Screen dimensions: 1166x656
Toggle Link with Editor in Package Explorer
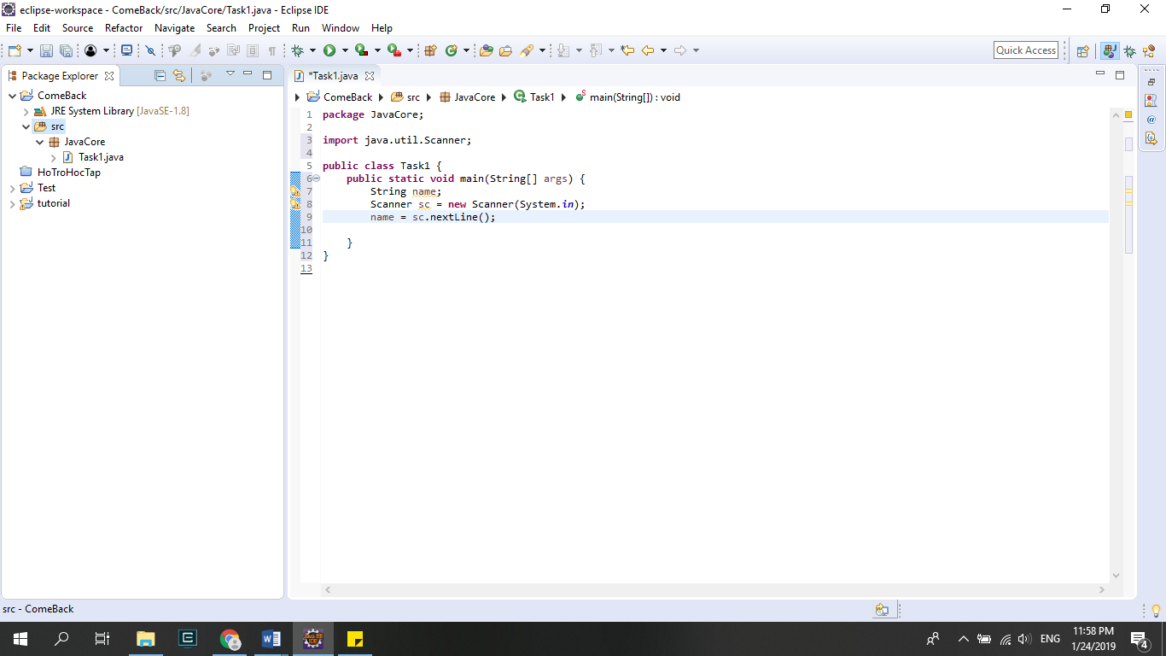click(x=178, y=75)
